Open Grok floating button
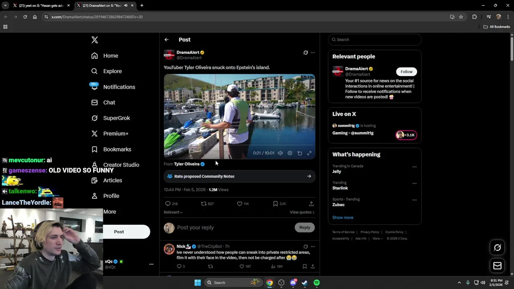The width and height of the screenshot is (514, 289). (497, 248)
